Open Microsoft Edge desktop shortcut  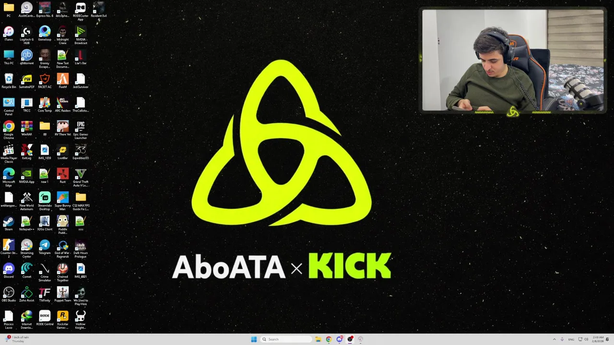(x=9, y=177)
